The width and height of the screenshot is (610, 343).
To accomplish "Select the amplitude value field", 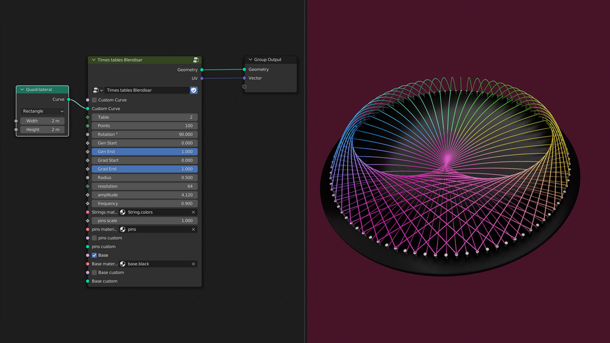I will coord(144,195).
